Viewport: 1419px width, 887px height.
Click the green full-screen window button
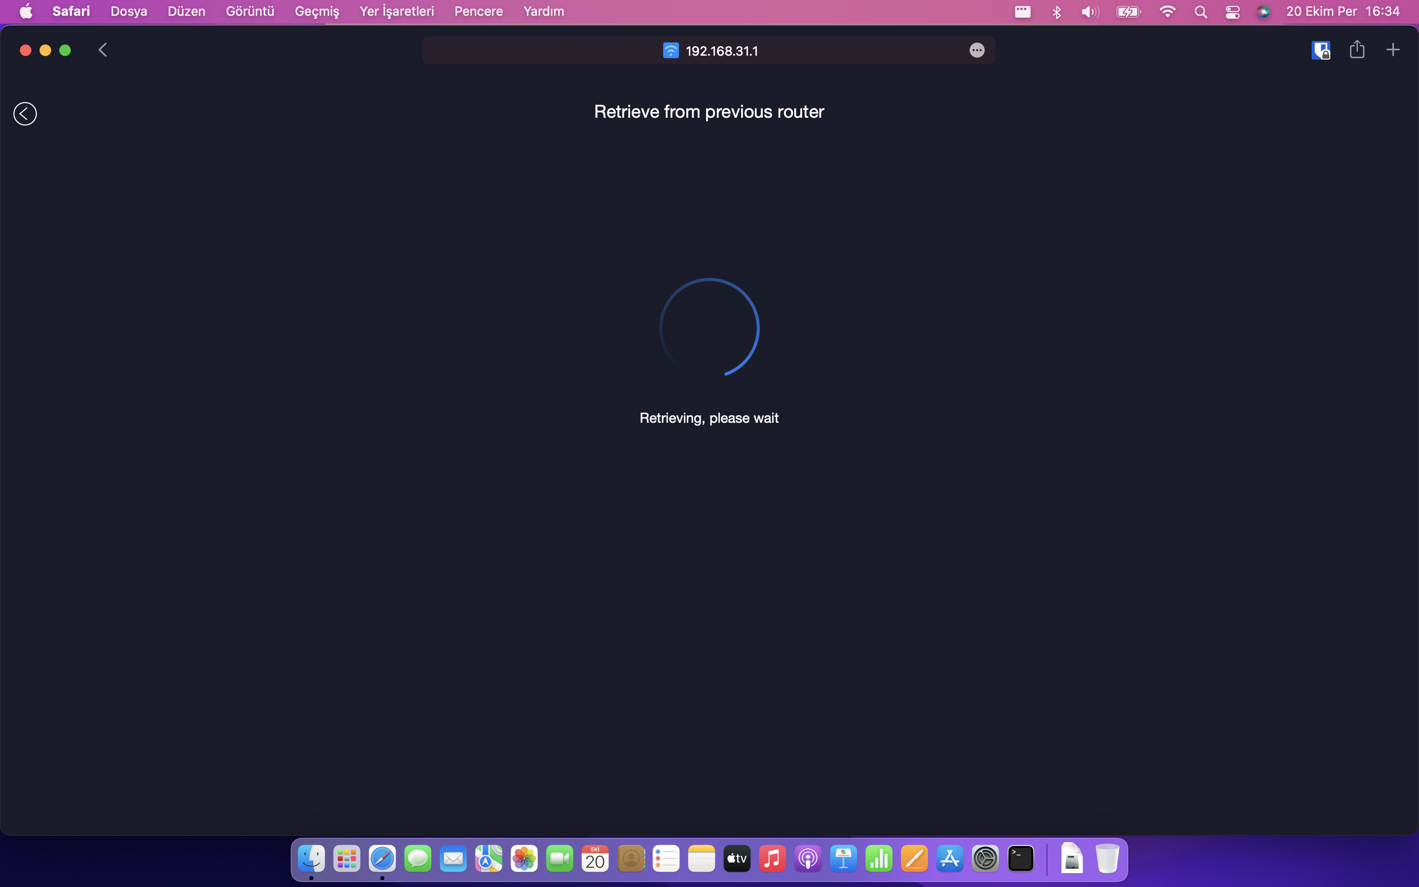click(65, 50)
